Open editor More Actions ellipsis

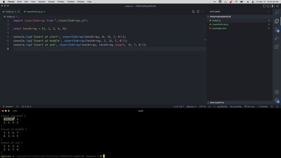202,12
